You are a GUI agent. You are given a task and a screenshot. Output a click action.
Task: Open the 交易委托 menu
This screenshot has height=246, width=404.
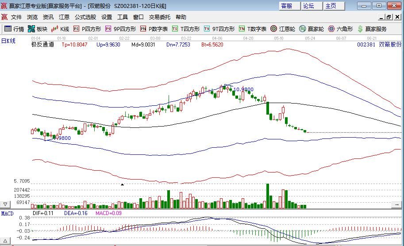click(159, 17)
